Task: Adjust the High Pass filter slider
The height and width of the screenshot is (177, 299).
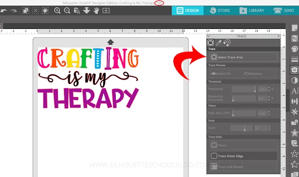Action: click(244, 113)
